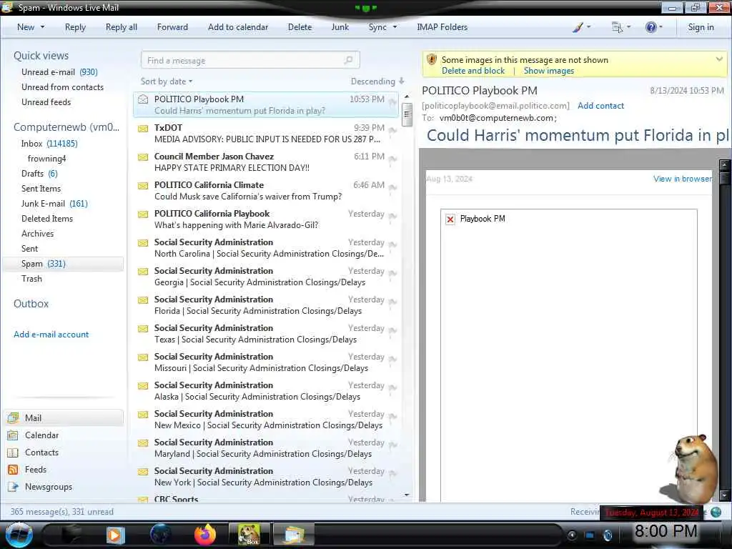Click the descending sort arrow icon

coord(402,81)
